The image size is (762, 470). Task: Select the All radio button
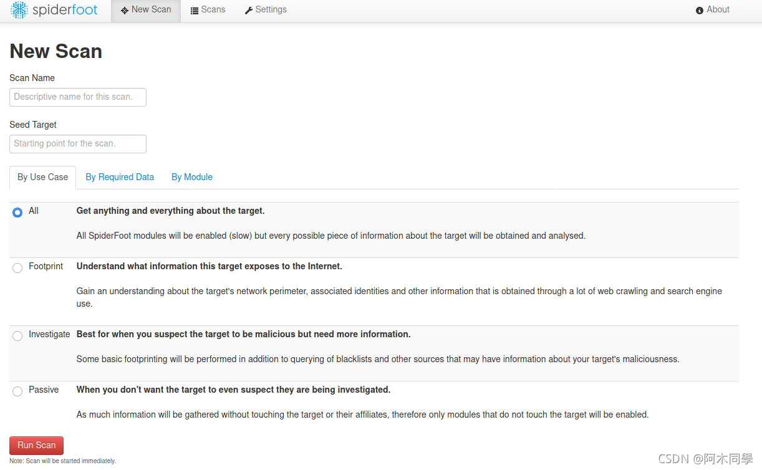coord(17,213)
